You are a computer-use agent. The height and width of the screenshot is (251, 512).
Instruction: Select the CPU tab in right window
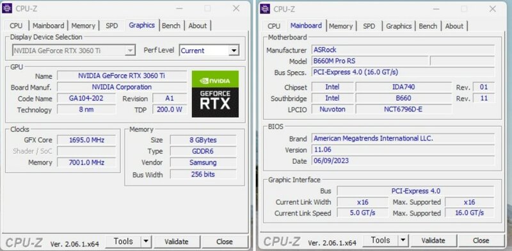[x=274, y=26]
